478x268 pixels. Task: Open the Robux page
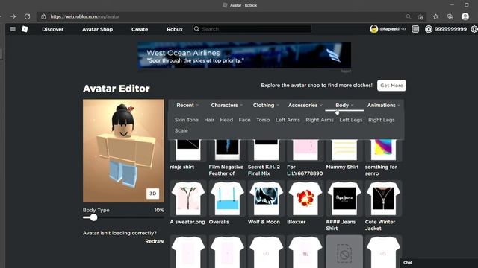pyautogui.click(x=175, y=29)
